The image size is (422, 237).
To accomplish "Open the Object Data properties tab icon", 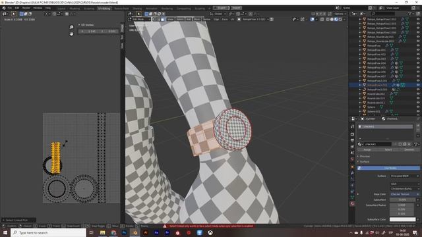I will click(352, 197).
